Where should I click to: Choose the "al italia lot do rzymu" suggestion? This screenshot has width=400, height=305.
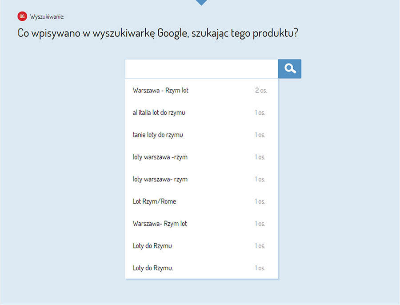pos(159,112)
